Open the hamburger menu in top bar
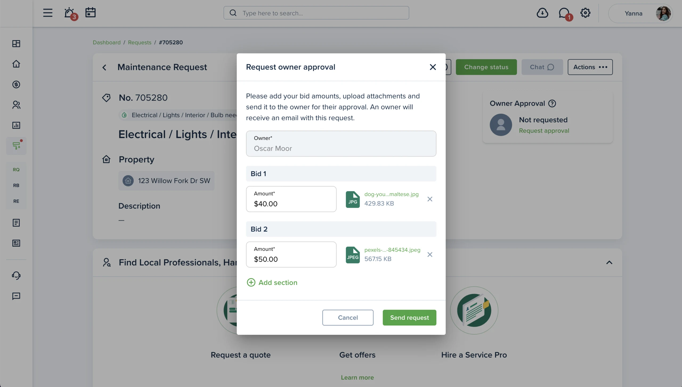 click(x=48, y=13)
